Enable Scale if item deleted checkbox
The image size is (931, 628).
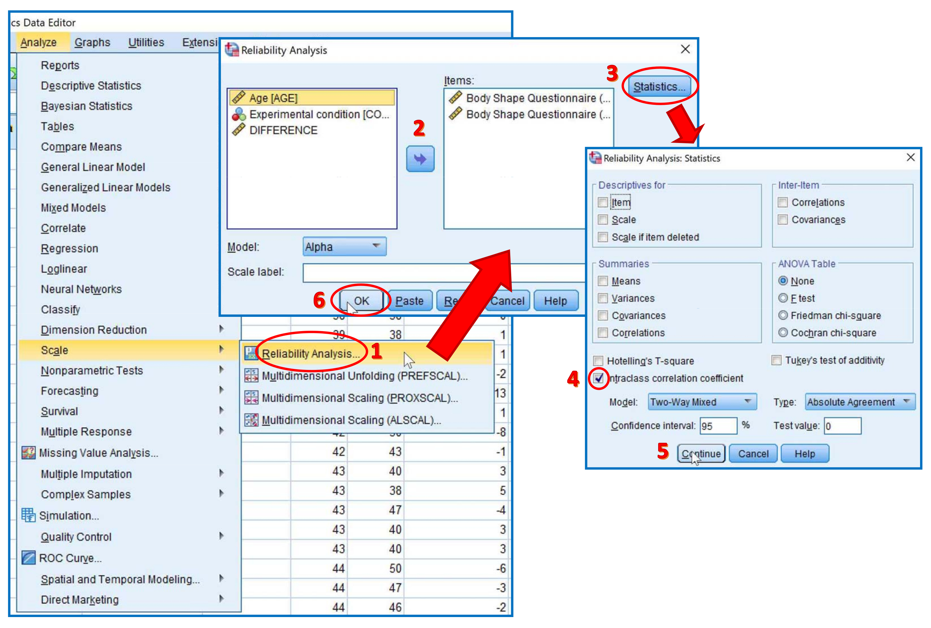pyautogui.click(x=602, y=237)
